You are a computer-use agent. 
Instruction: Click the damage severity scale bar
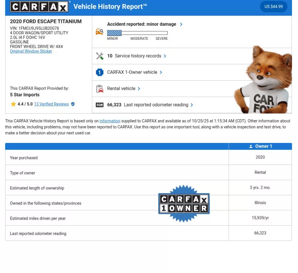click(x=137, y=33)
